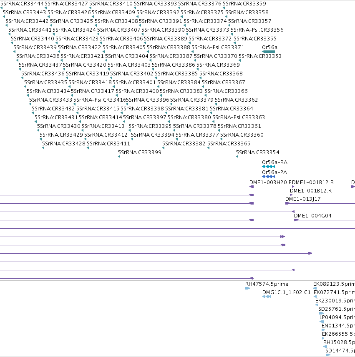355x357 pixels.
Task: Click the 5SrRNA:CR33393 feature label
Action: [155, 4]
